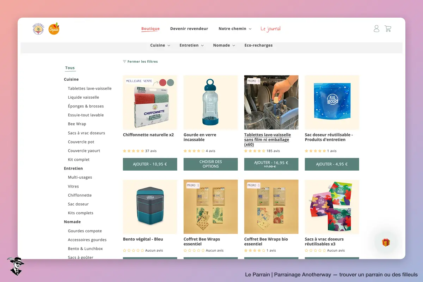Select Eco-recharges category
The image size is (423, 282).
tap(258, 45)
